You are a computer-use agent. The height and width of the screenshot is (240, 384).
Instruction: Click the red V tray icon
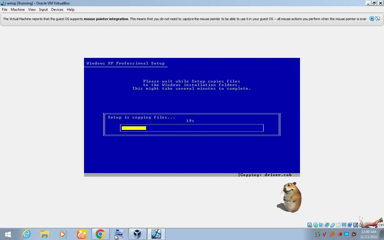tap(324, 234)
